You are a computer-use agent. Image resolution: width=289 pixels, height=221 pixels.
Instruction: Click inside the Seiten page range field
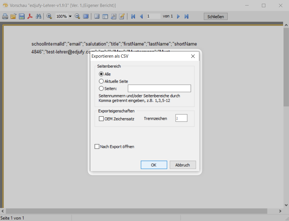[x=159, y=88]
